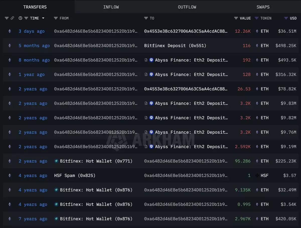Open the filter icon beside FROM
The image size is (301, 228).
56,18
